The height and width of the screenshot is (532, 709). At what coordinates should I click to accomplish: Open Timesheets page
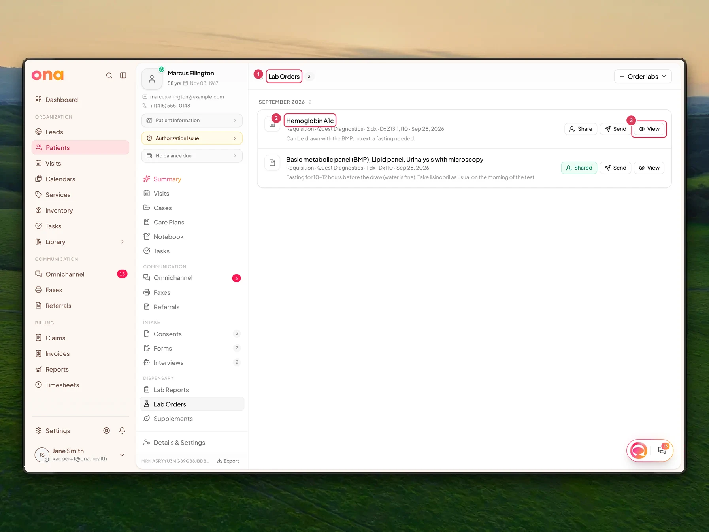[x=80, y=385]
